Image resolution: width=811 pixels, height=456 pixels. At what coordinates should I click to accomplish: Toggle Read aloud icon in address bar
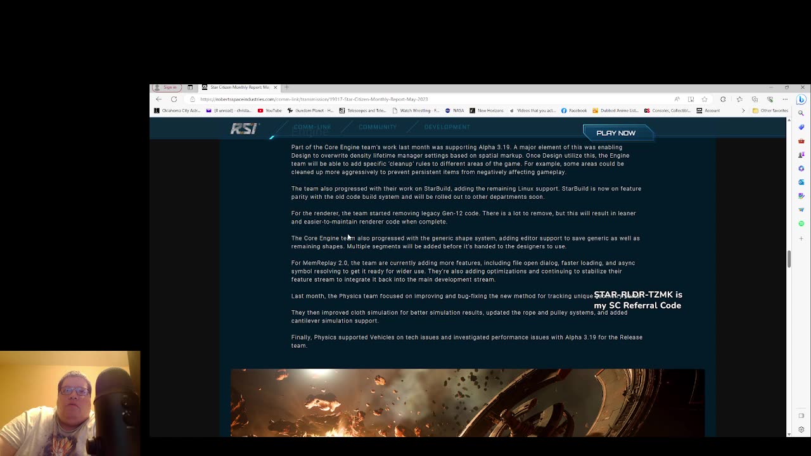click(677, 99)
